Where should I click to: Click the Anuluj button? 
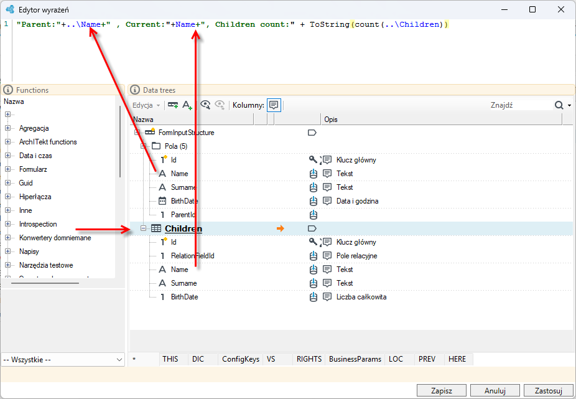pyautogui.click(x=495, y=390)
